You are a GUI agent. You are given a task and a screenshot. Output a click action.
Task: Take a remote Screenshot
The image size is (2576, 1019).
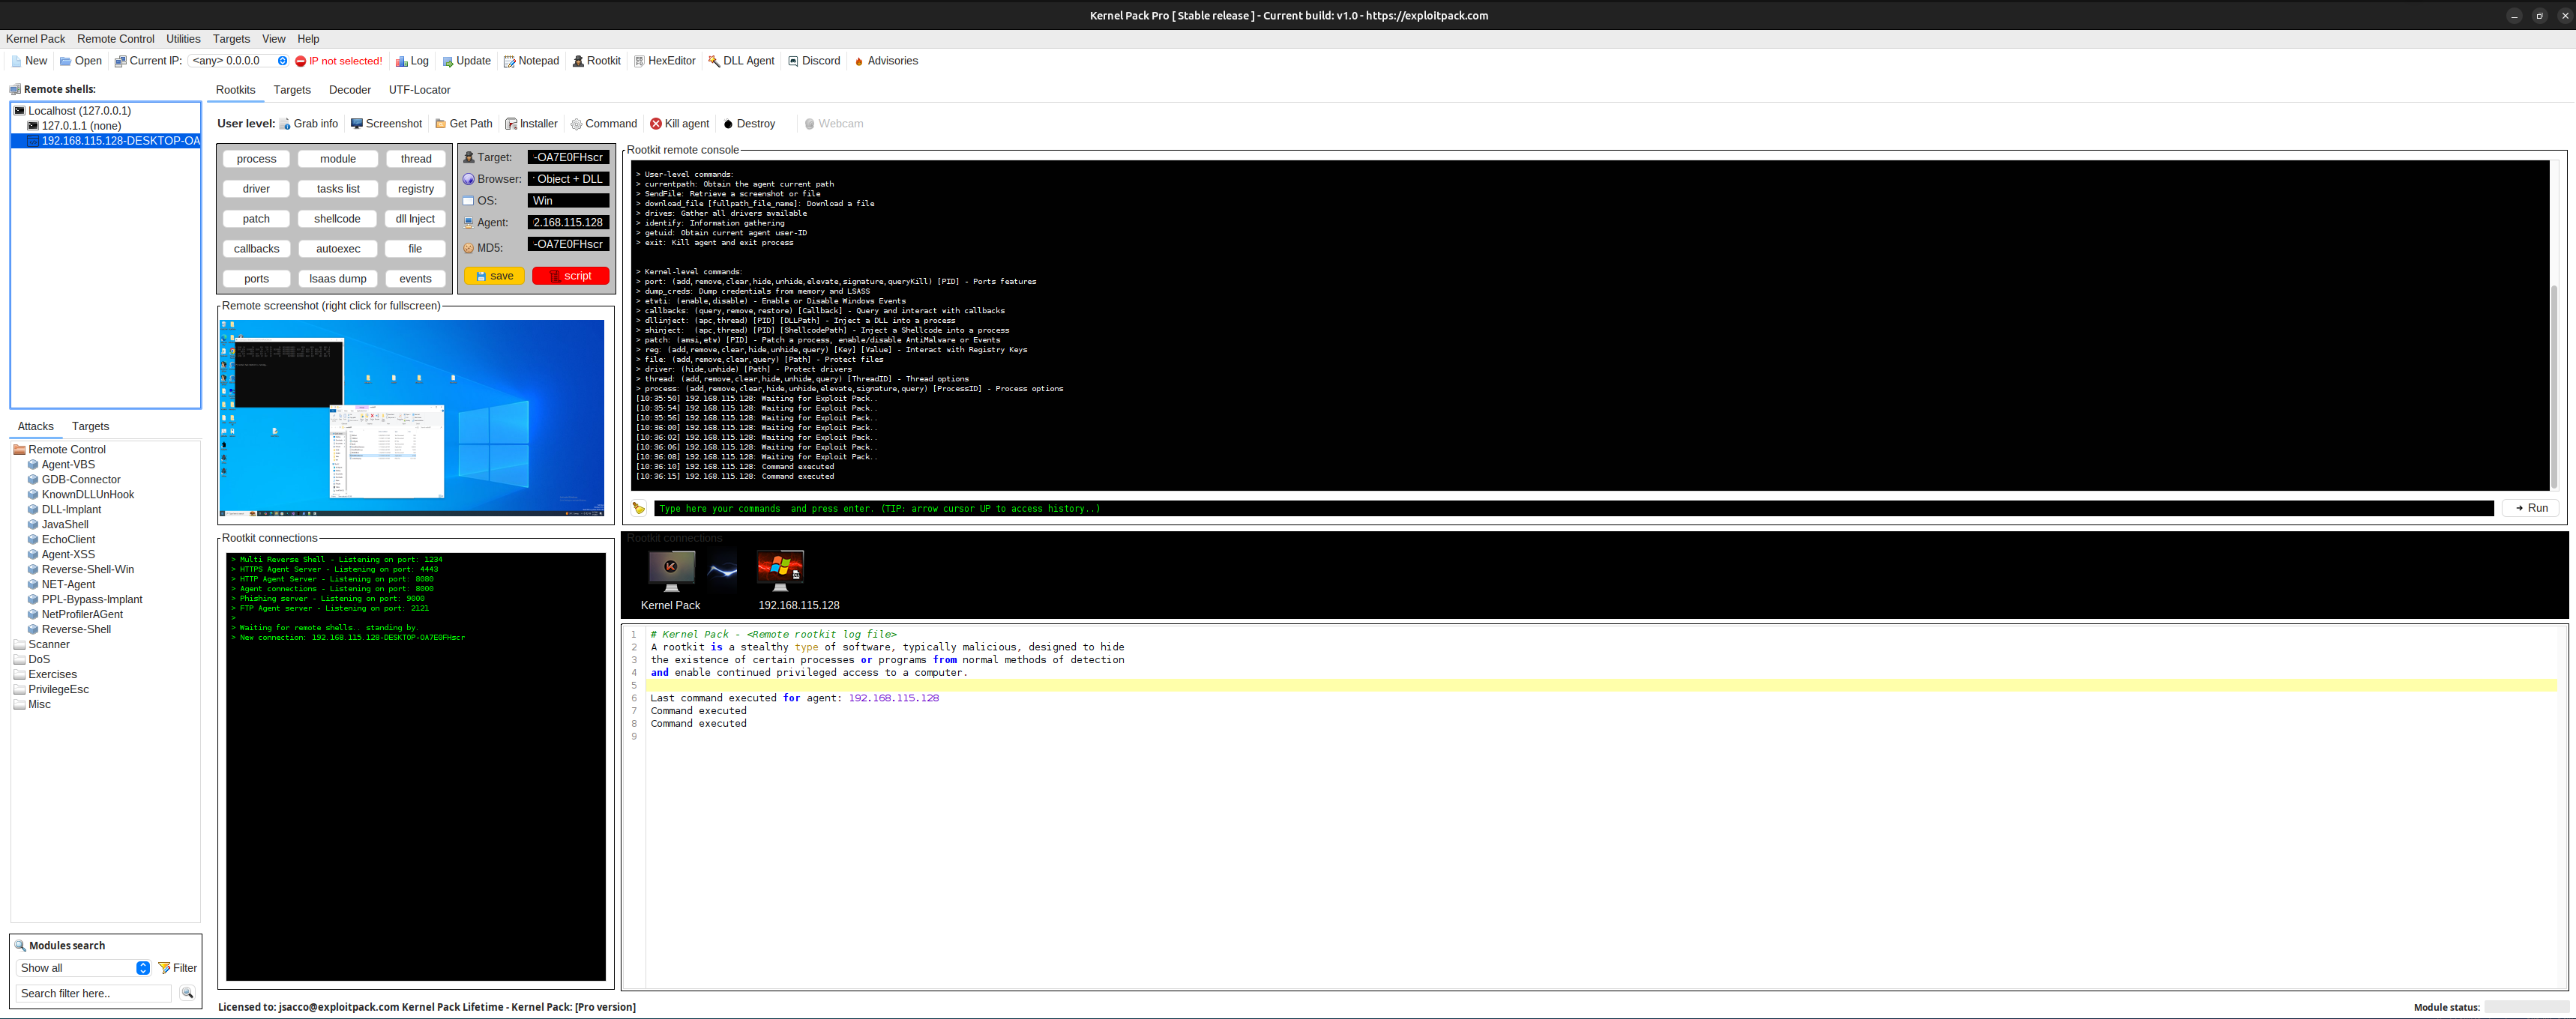click(386, 124)
